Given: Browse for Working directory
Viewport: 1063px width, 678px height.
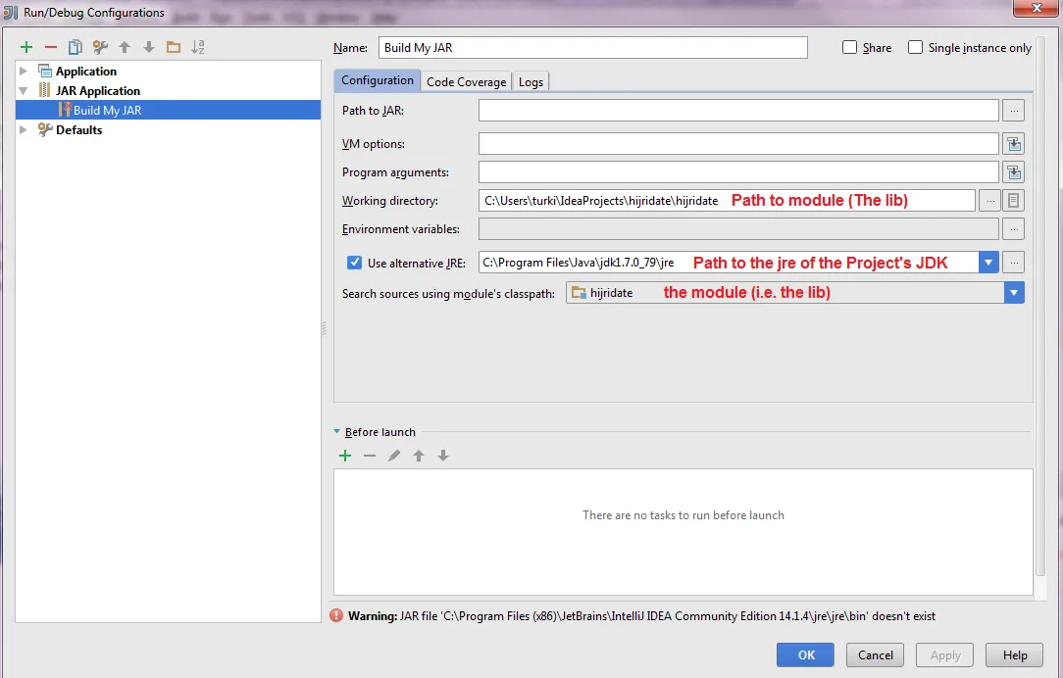Looking at the screenshot, I should click(989, 201).
